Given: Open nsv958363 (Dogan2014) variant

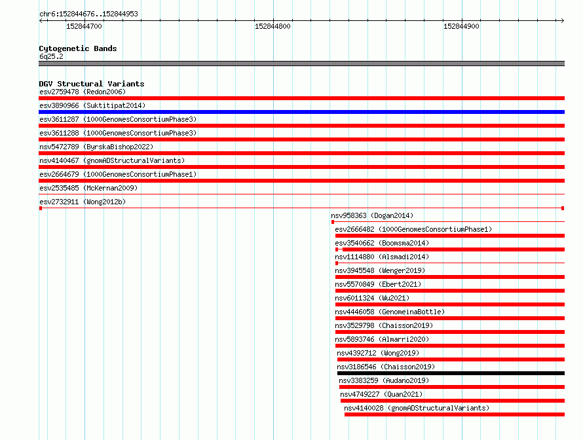Looking at the screenshot, I should point(372,215).
